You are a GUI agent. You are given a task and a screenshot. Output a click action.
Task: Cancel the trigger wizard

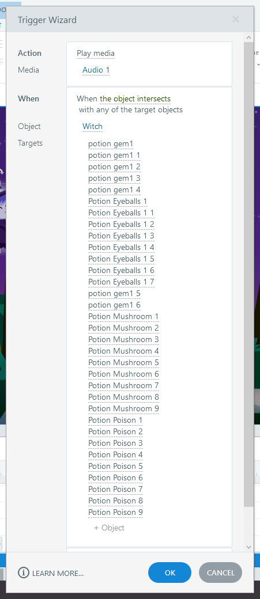click(221, 573)
